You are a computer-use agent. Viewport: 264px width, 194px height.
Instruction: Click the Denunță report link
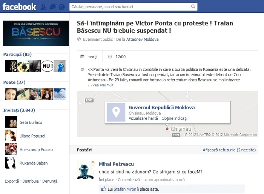[x=50, y=181]
